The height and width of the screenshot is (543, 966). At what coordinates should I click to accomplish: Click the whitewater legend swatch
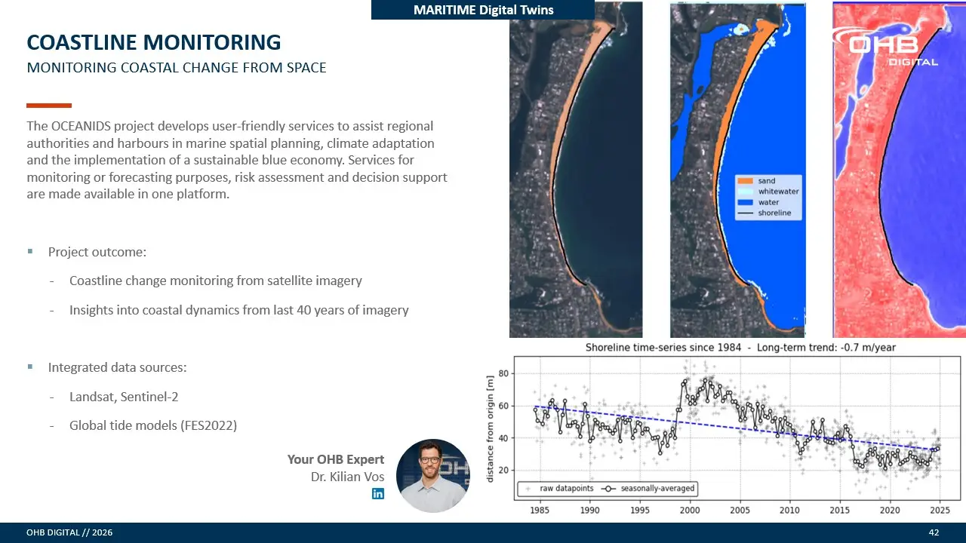[x=746, y=192]
